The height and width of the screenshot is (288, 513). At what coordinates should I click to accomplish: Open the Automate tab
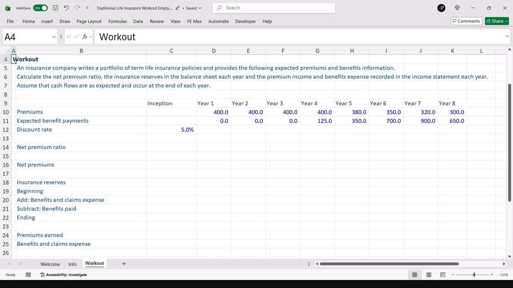218,21
